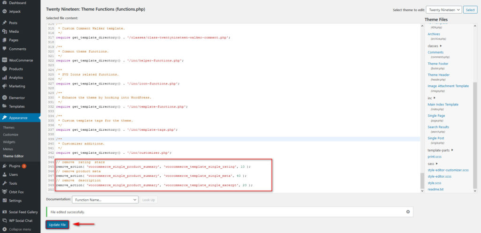481x233 pixels.
Task: Click the Plugins update count badge
Action: coord(24,166)
